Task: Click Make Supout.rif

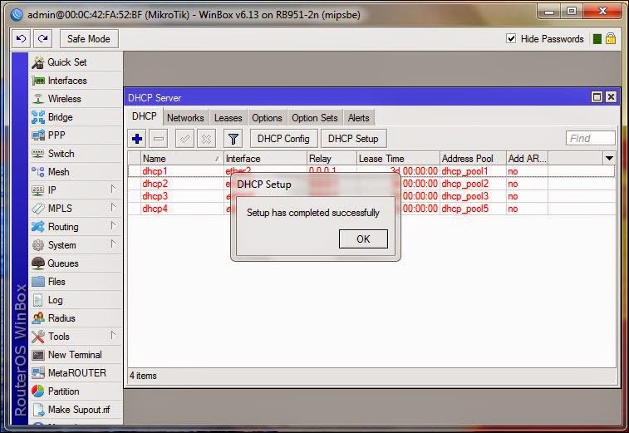Action: 76,410
